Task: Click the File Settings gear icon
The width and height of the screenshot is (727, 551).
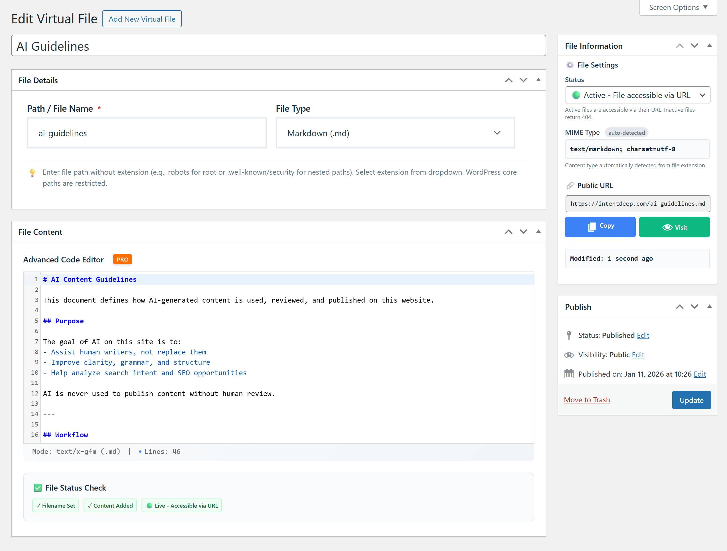Action: [570, 65]
